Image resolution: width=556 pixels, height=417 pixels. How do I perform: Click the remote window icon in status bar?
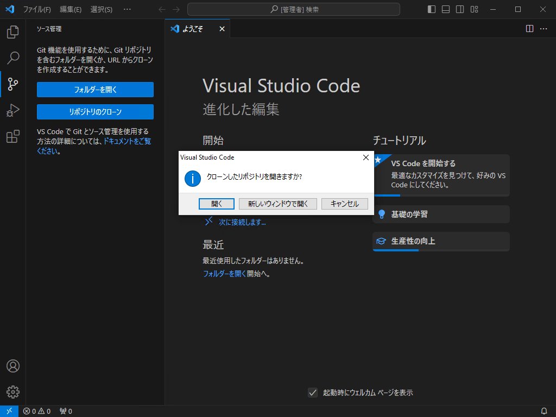[x=9, y=411]
